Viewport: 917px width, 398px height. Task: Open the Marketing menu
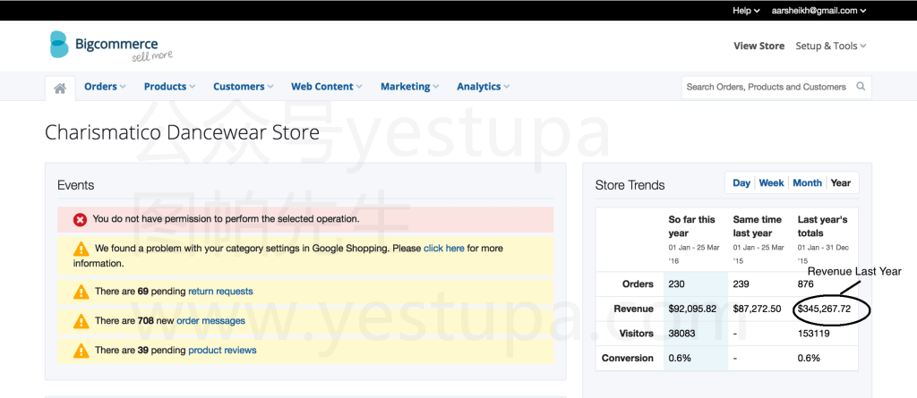409,87
